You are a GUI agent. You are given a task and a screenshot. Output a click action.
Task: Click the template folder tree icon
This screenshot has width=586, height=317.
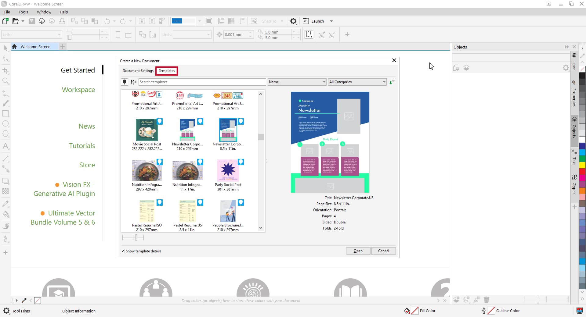click(x=133, y=82)
